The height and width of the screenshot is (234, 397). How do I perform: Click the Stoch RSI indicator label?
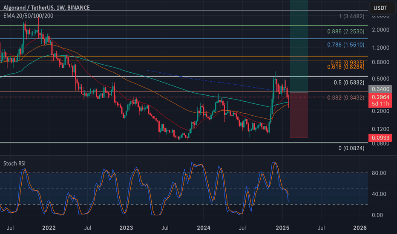14,163
